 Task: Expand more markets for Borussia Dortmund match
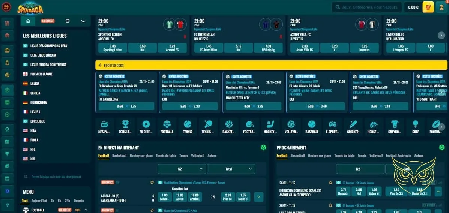click(x=438, y=191)
